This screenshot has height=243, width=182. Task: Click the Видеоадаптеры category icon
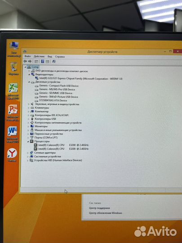click(x=33, y=75)
